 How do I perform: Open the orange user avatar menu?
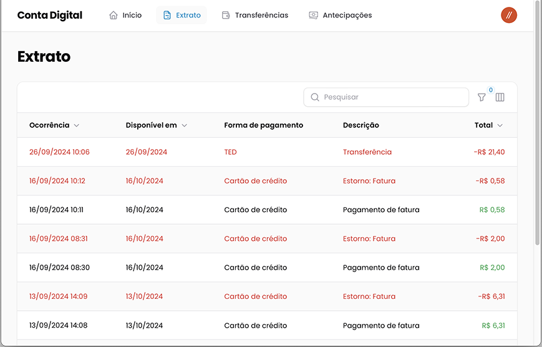[x=509, y=15]
